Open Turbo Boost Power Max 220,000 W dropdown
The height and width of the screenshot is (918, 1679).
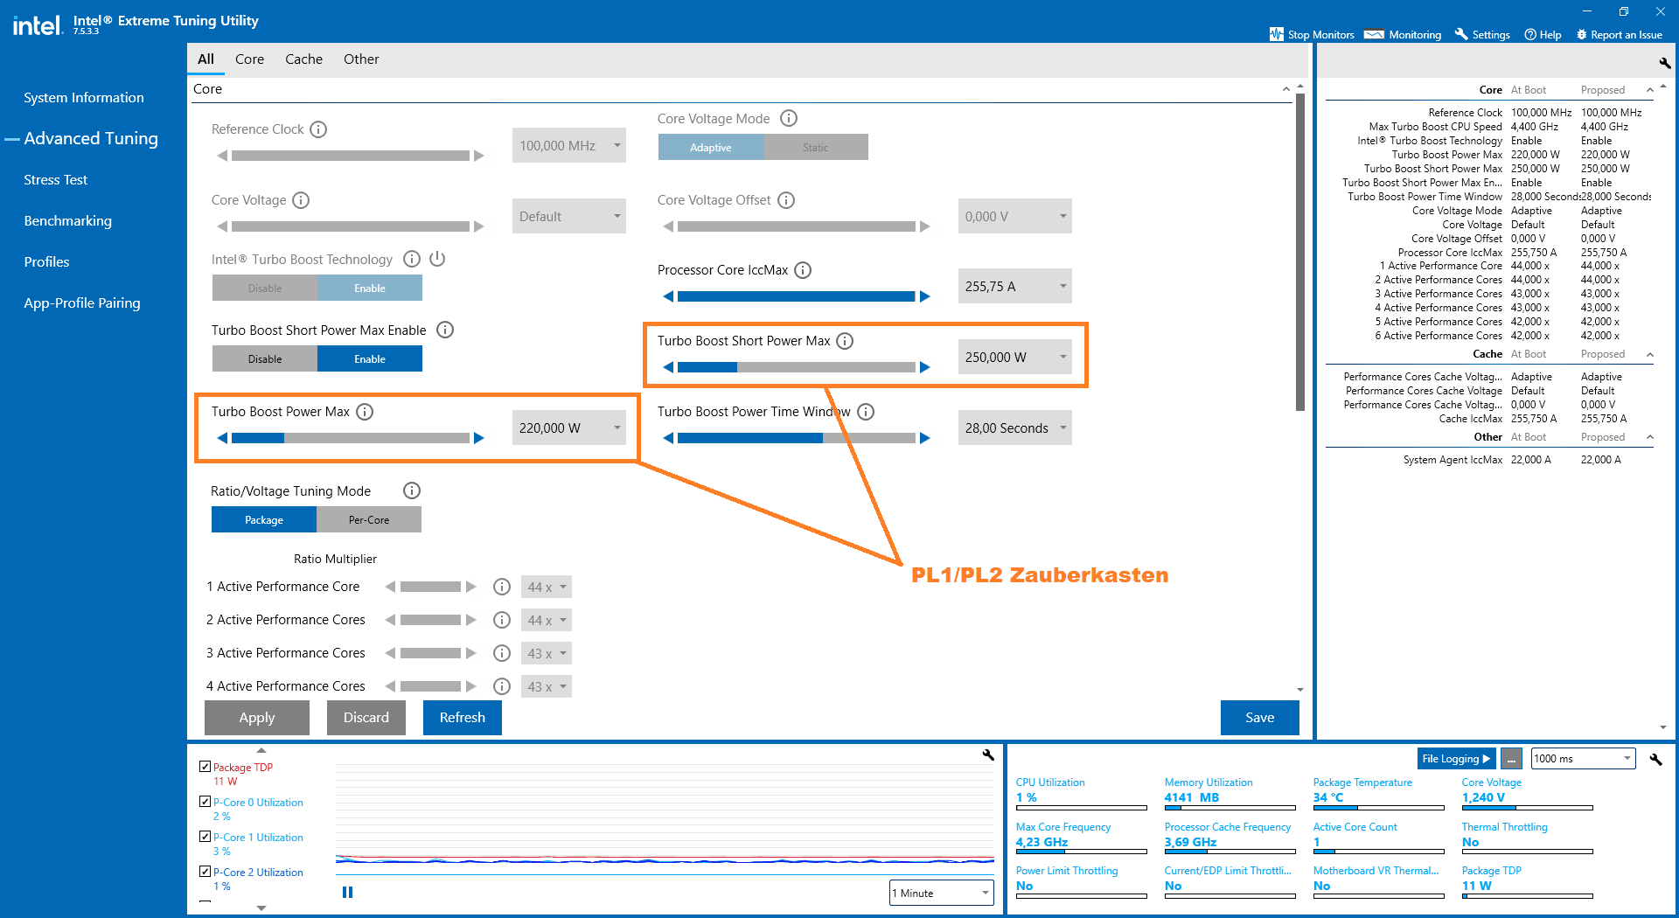click(x=569, y=428)
